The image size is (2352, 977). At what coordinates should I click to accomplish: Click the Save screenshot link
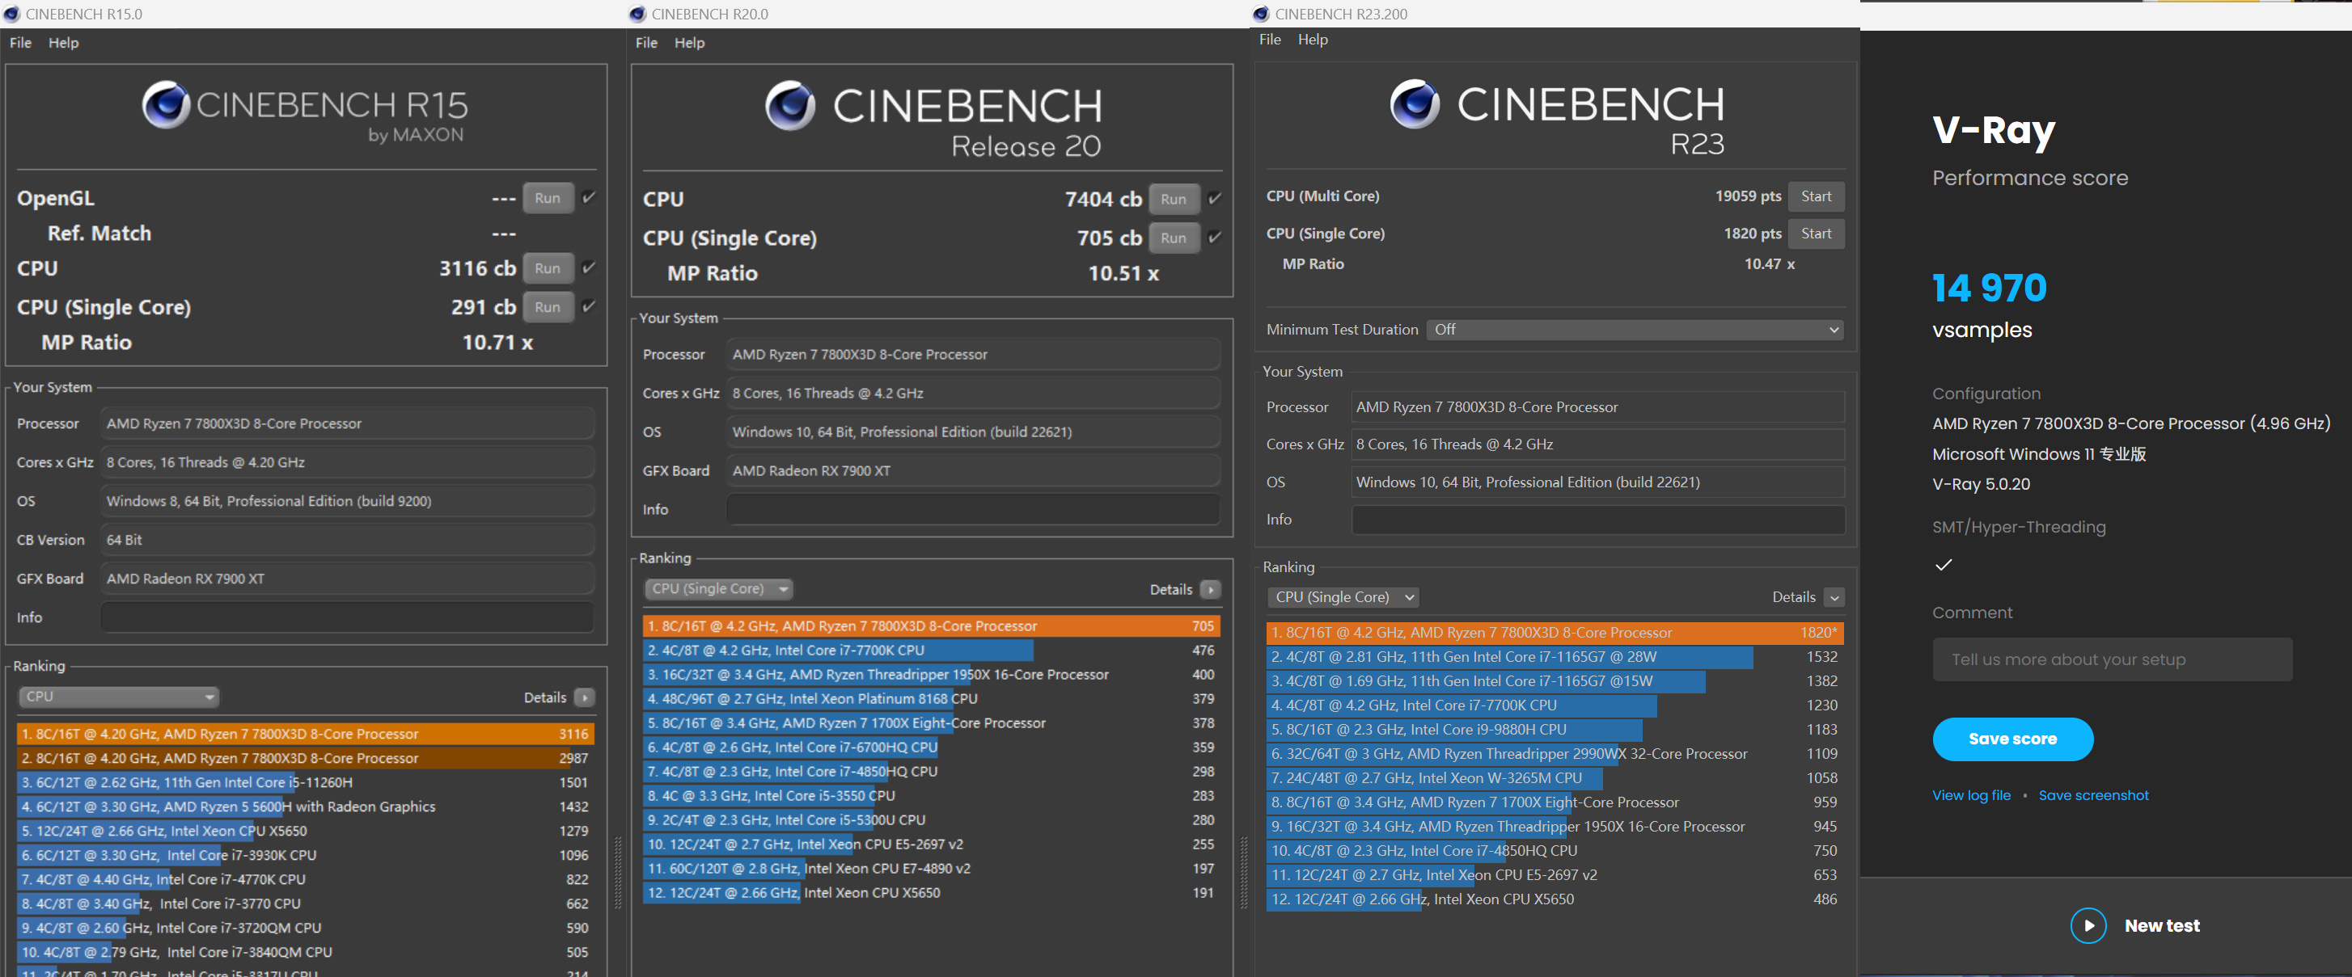pyautogui.click(x=2092, y=795)
